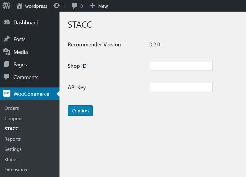Click the Media library icon
Viewport: 246px width, 177px height.
[x=7, y=52]
